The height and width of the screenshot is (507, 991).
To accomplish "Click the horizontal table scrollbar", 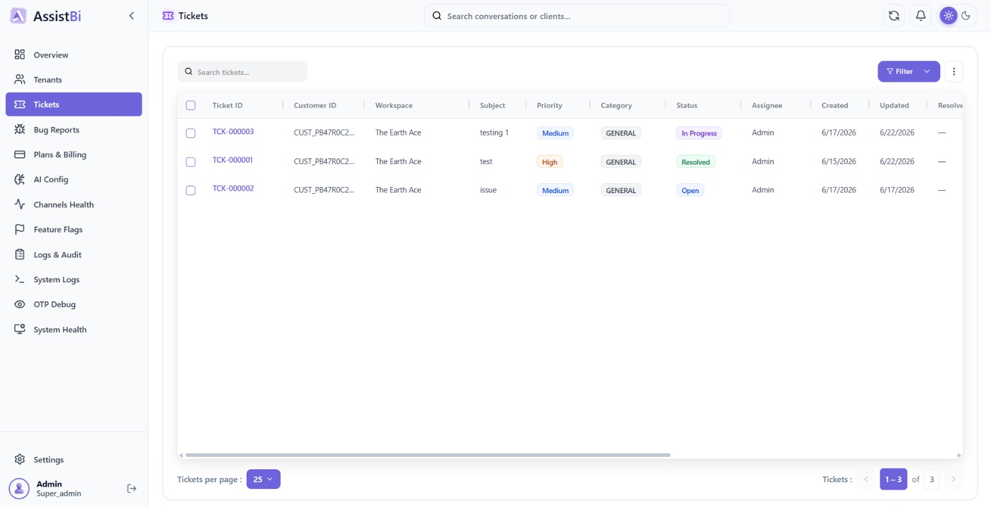I will pyautogui.click(x=427, y=455).
